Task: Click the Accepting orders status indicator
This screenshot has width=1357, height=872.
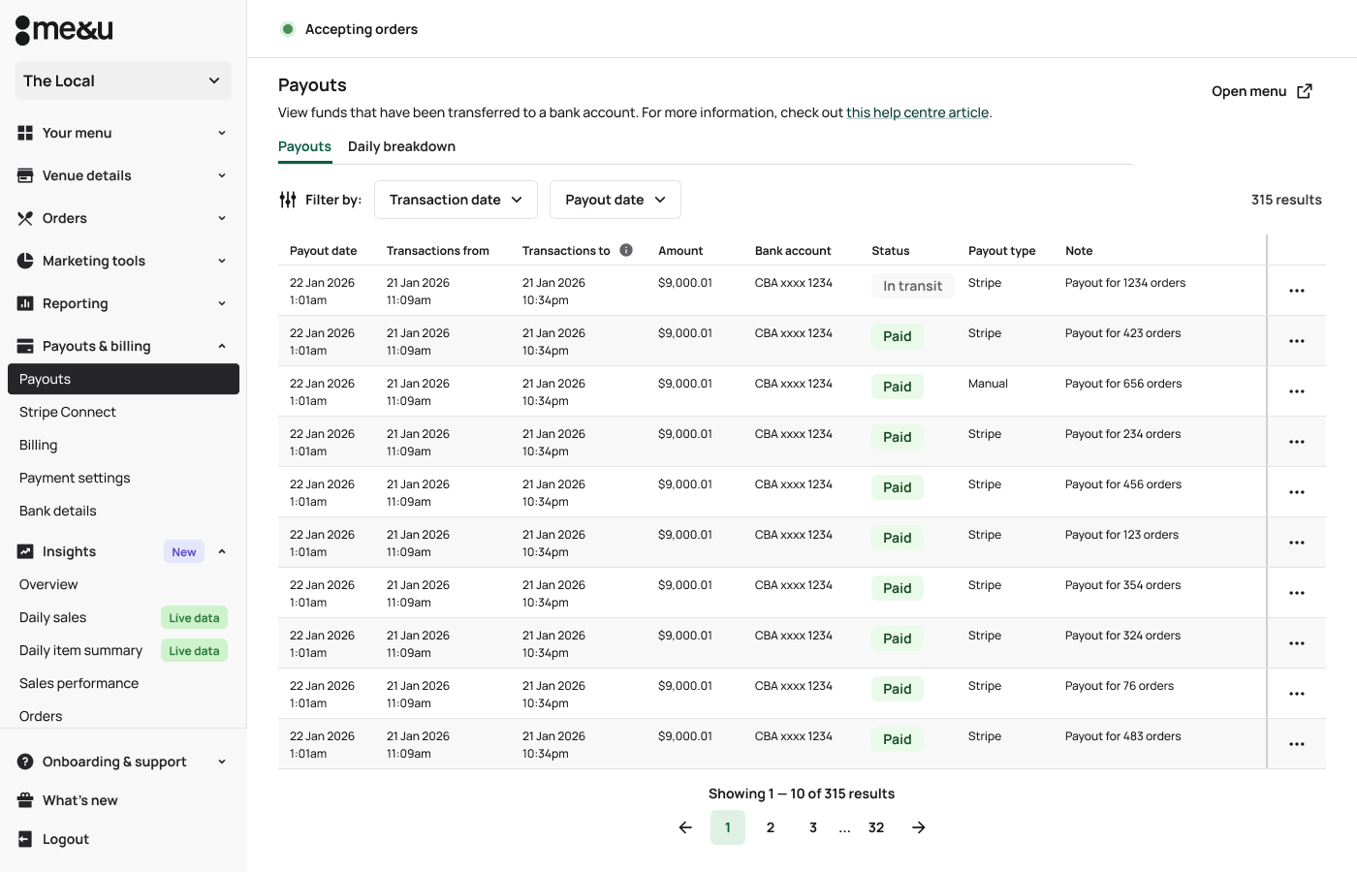Action: point(351,29)
